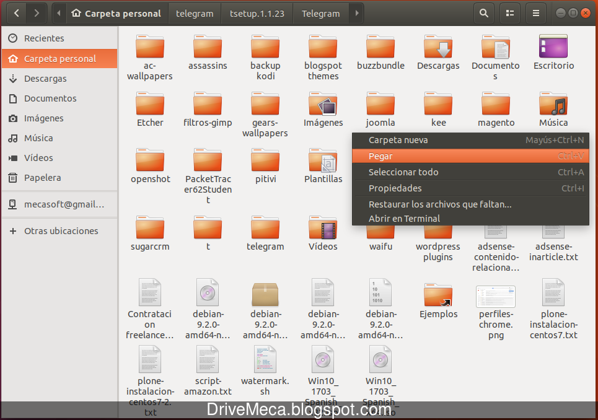Go back with the left arrow button
The width and height of the screenshot is (598, 420).
[x=17, y=14]
